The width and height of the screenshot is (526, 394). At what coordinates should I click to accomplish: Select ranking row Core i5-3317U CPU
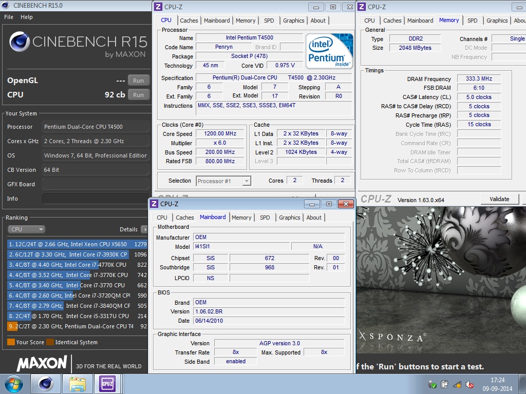pyautogui.click(x=77, y=316)
